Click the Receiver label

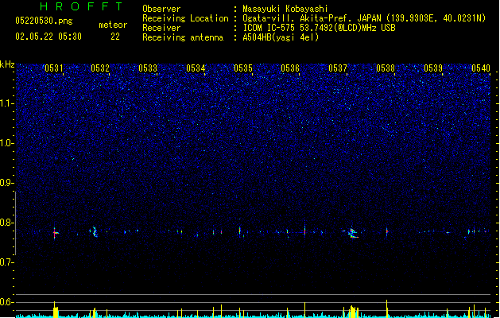161,28
